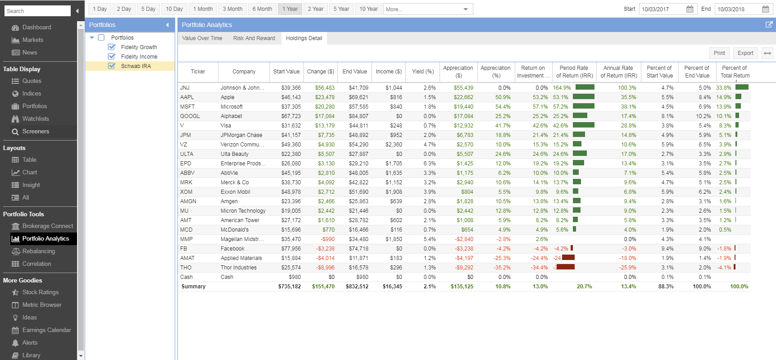
Task: Select the 6 Month period button
Action: [x=262, y=9]
